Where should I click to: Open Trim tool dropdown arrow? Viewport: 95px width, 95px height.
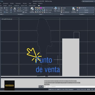point(9,8)
